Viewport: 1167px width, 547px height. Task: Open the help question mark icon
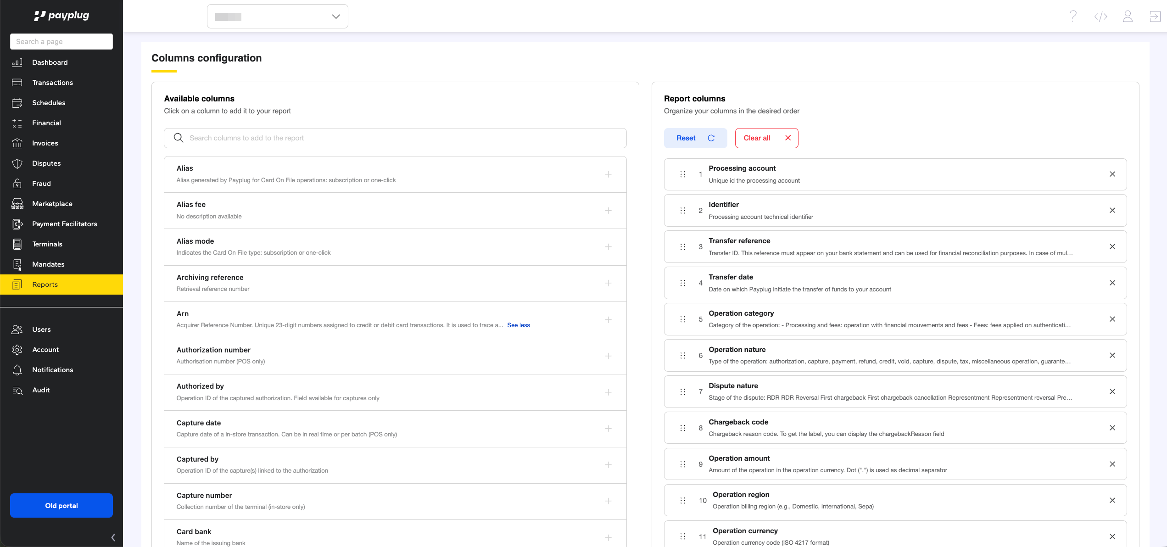pyautogui.click(x=1073, y=17)
